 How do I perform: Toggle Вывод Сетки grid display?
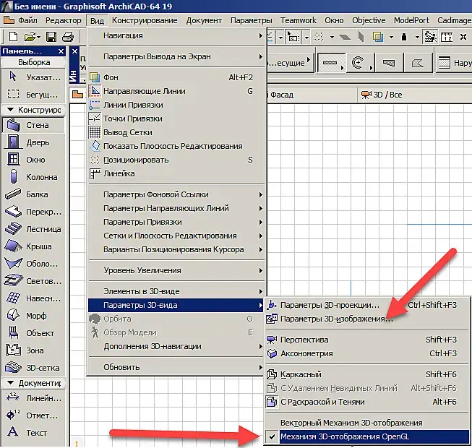pyautogui.click(x=176, y=132)
